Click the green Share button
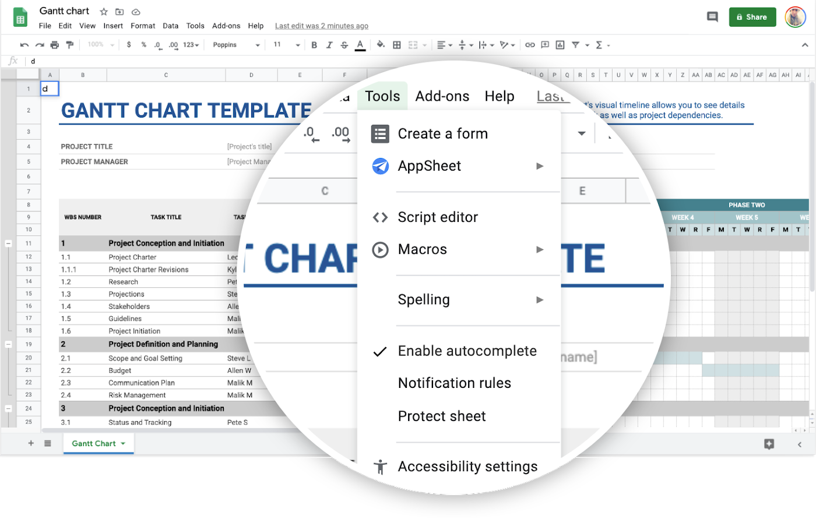The width and height of the screenshot is (816, 519). pos(752,17)
